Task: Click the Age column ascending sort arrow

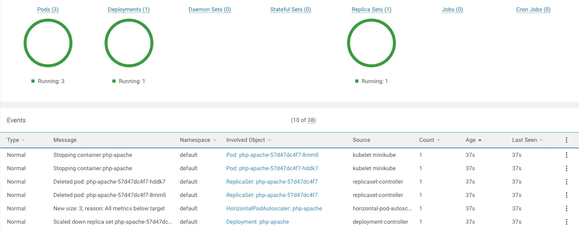Action: coord(480,140)
